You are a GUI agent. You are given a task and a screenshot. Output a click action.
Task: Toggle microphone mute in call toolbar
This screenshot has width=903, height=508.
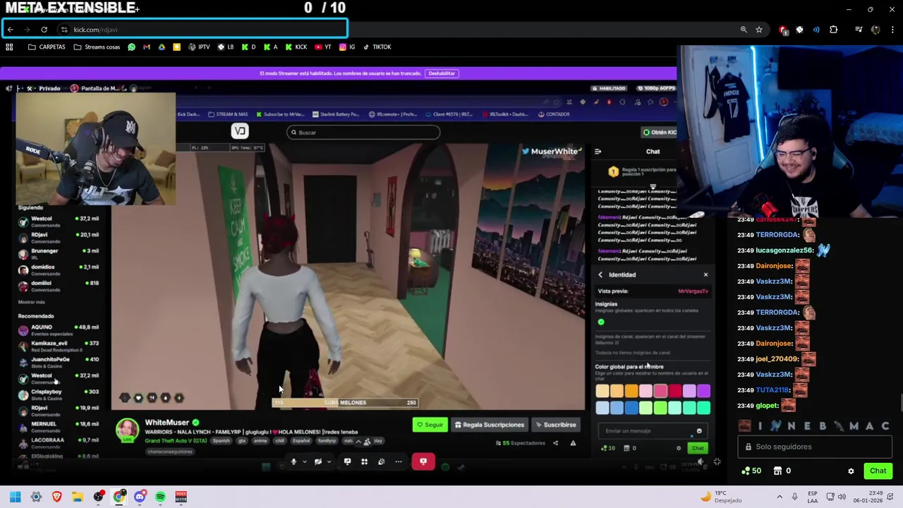coord(294,461)
